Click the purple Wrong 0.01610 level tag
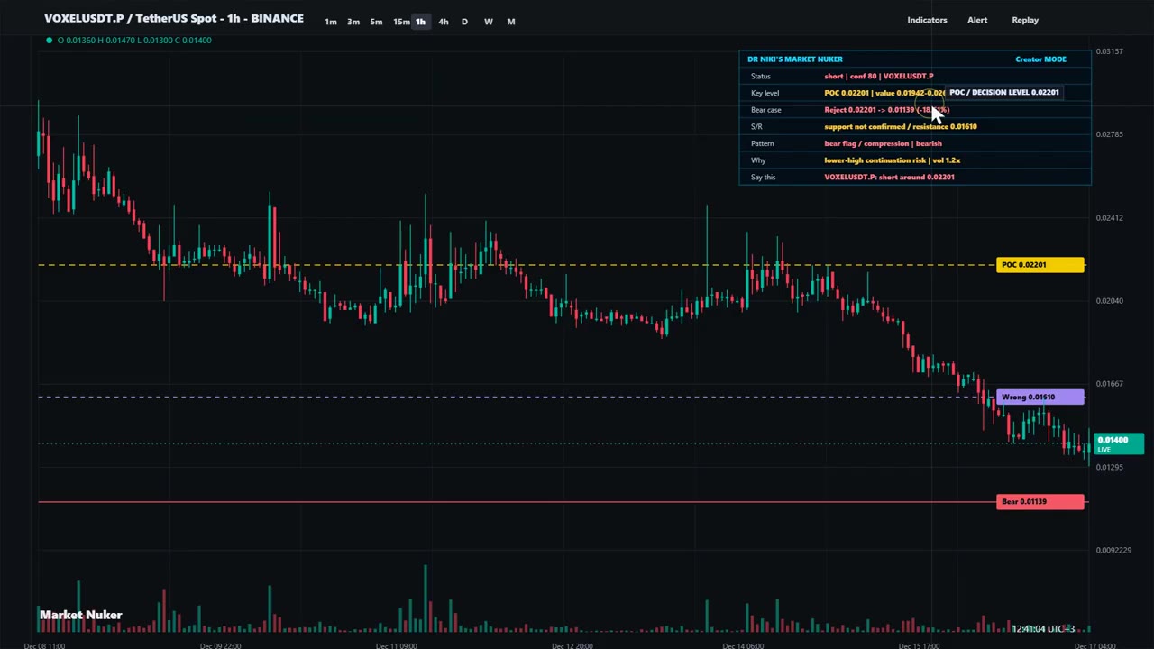This screenshot has height=649, width=1154. point(1040,397)
